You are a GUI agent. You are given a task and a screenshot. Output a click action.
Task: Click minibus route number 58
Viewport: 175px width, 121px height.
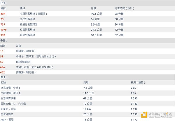tap(2, 56)
